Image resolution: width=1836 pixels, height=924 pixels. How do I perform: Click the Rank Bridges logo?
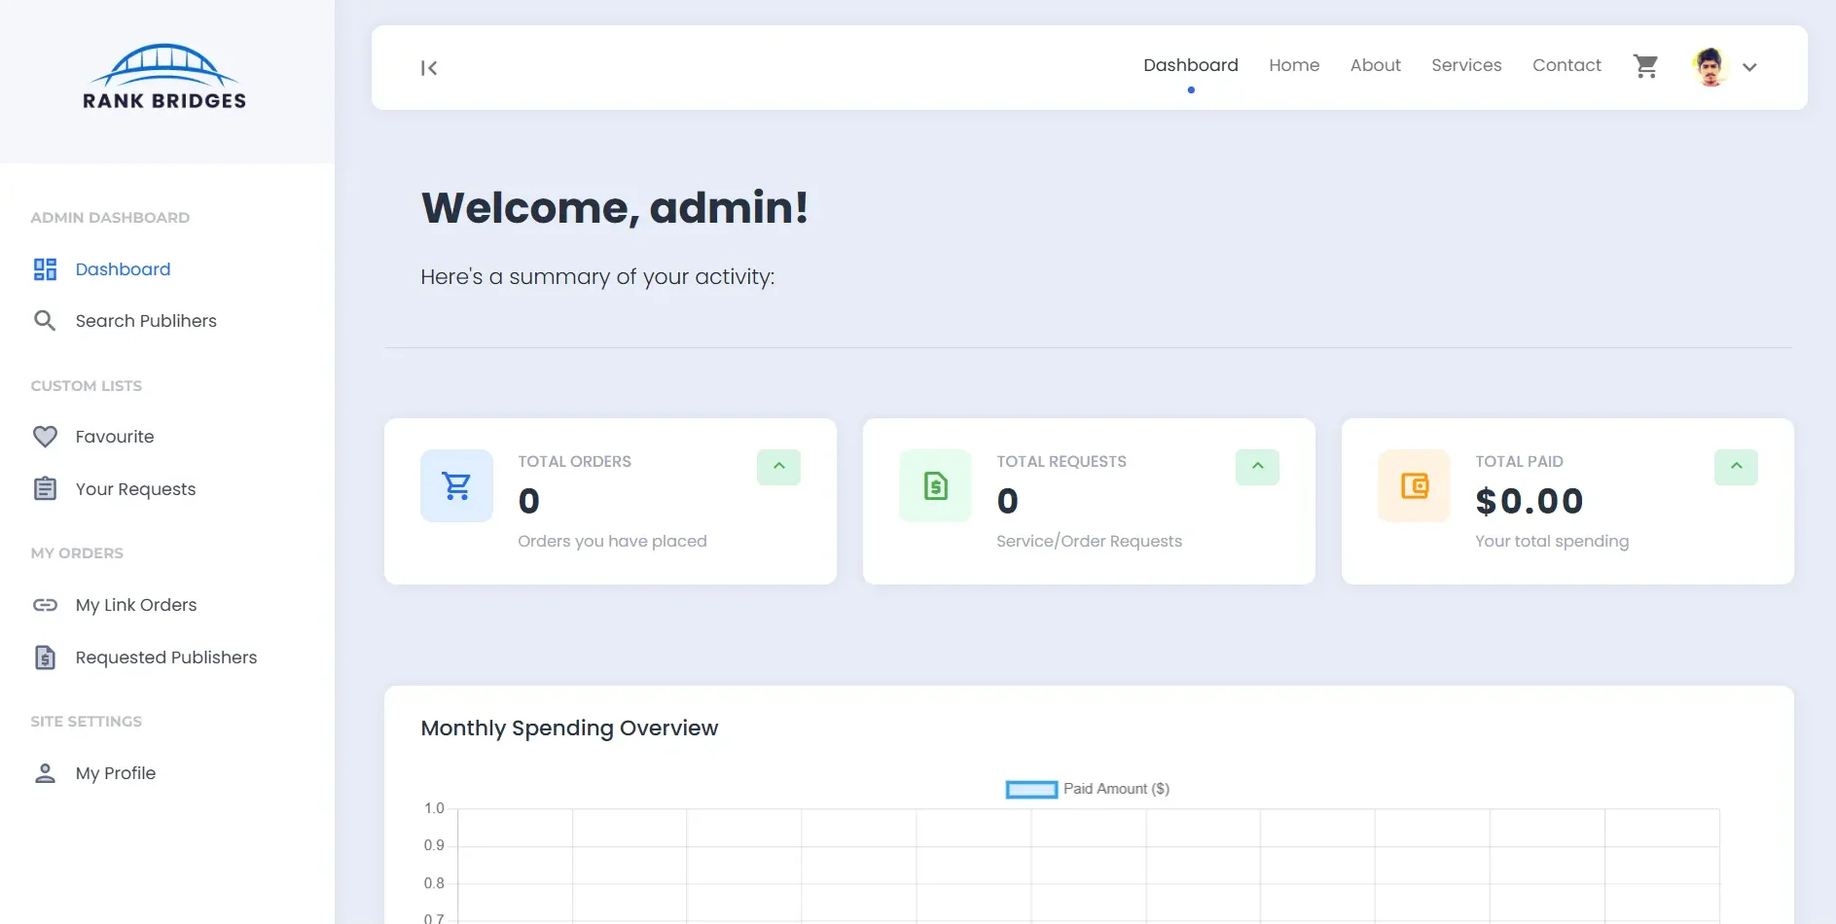(x=163, y=76)
